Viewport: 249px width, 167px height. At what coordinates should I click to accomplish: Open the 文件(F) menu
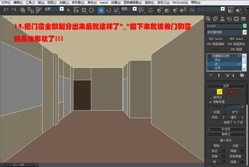point(6,2)
